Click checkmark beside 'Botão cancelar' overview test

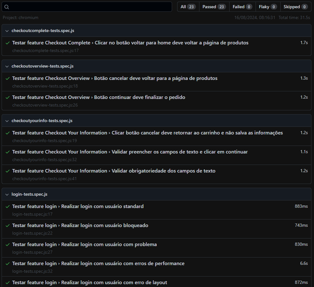[8, 78]
